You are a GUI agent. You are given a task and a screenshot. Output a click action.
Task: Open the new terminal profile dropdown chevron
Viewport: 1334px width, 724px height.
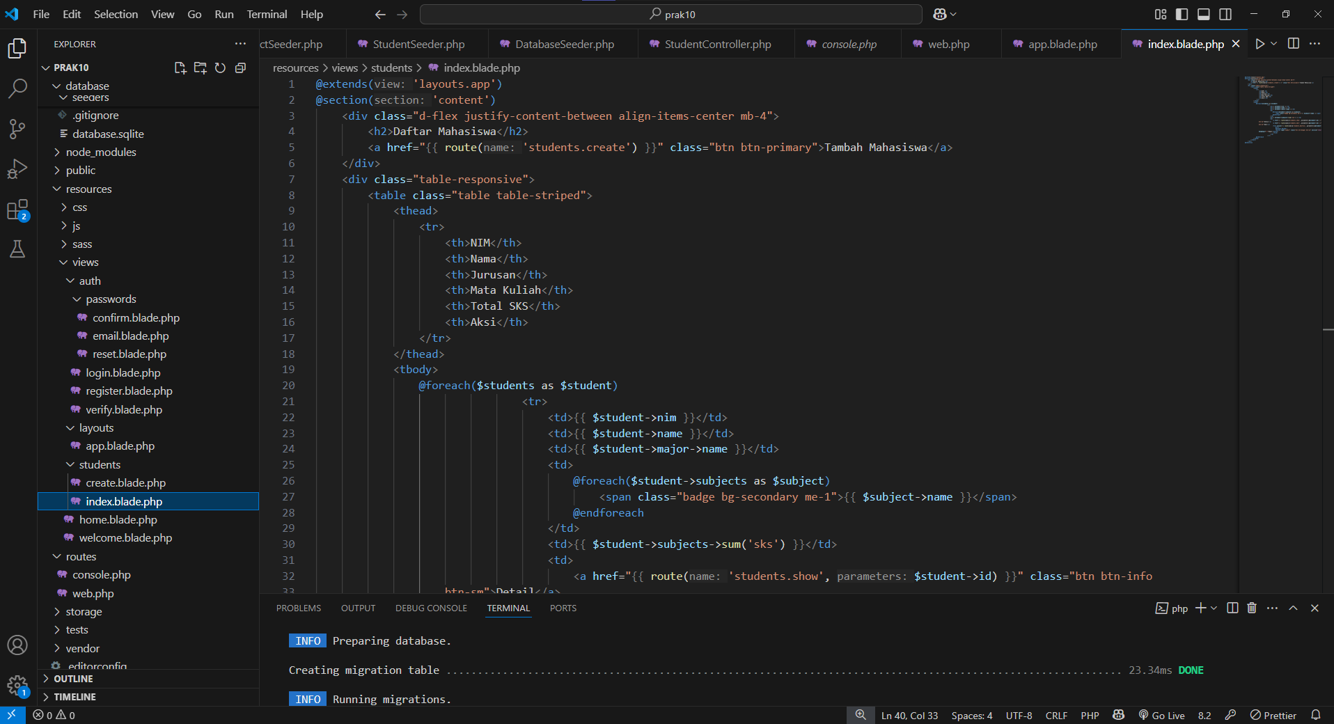coord(1212,608)
